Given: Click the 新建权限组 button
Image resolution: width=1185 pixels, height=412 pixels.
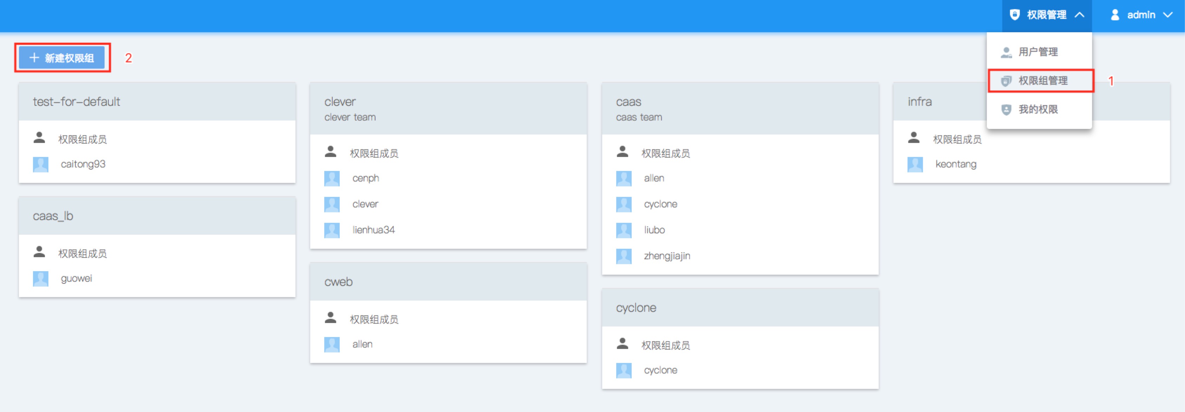Looking at the screenshot, I should (x=62, y=58).
